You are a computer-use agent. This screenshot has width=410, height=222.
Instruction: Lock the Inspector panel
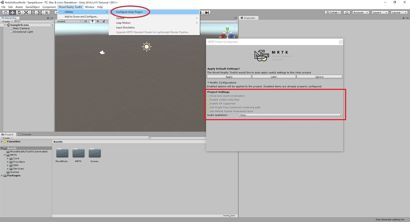(x=403, y=18)
